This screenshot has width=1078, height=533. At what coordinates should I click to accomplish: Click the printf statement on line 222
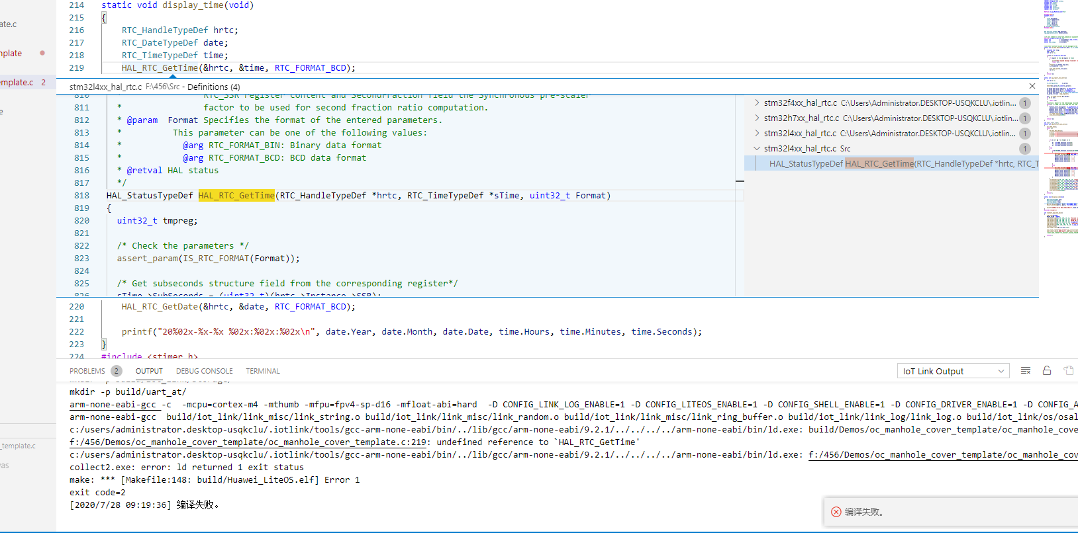tap(411, 332)
